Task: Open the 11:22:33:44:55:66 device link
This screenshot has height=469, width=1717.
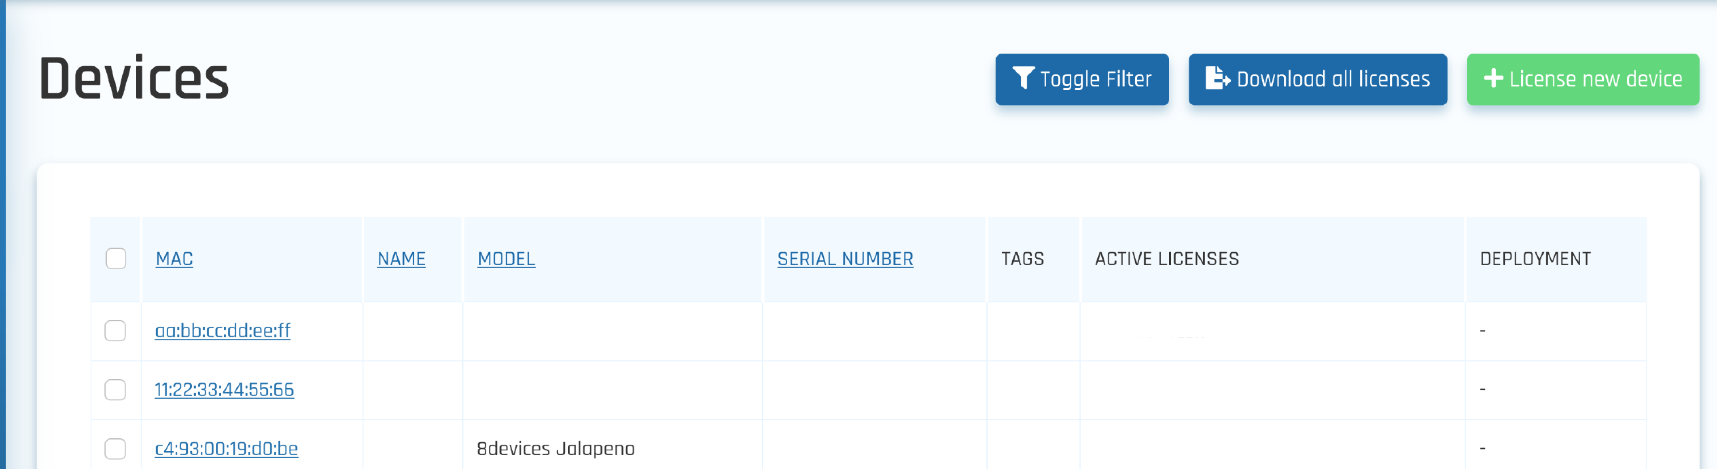Action: [x=224, y=390]
